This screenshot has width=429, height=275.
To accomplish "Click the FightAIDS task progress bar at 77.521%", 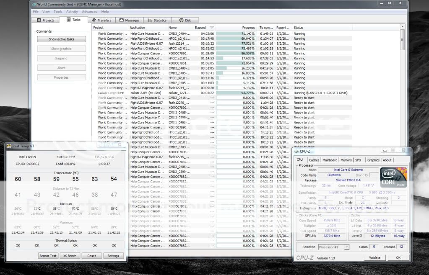I will (236, 44).
